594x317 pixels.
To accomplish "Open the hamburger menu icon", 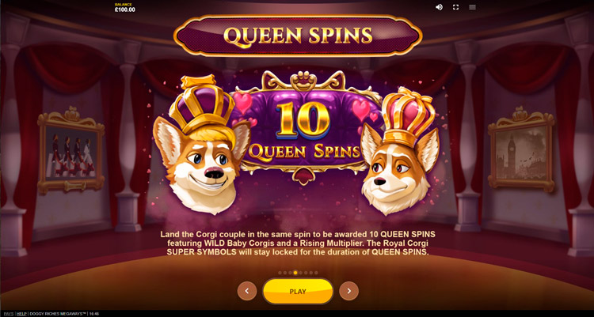I will (472, 7).
